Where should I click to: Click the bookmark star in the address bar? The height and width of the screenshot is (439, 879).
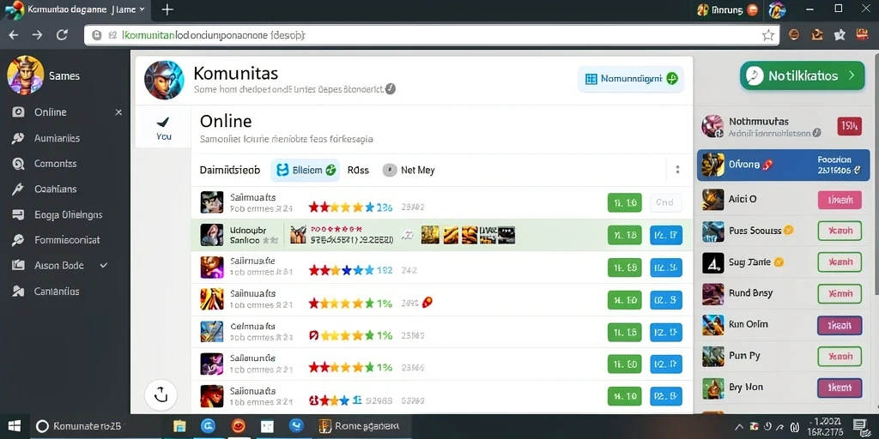coord(767,35)
